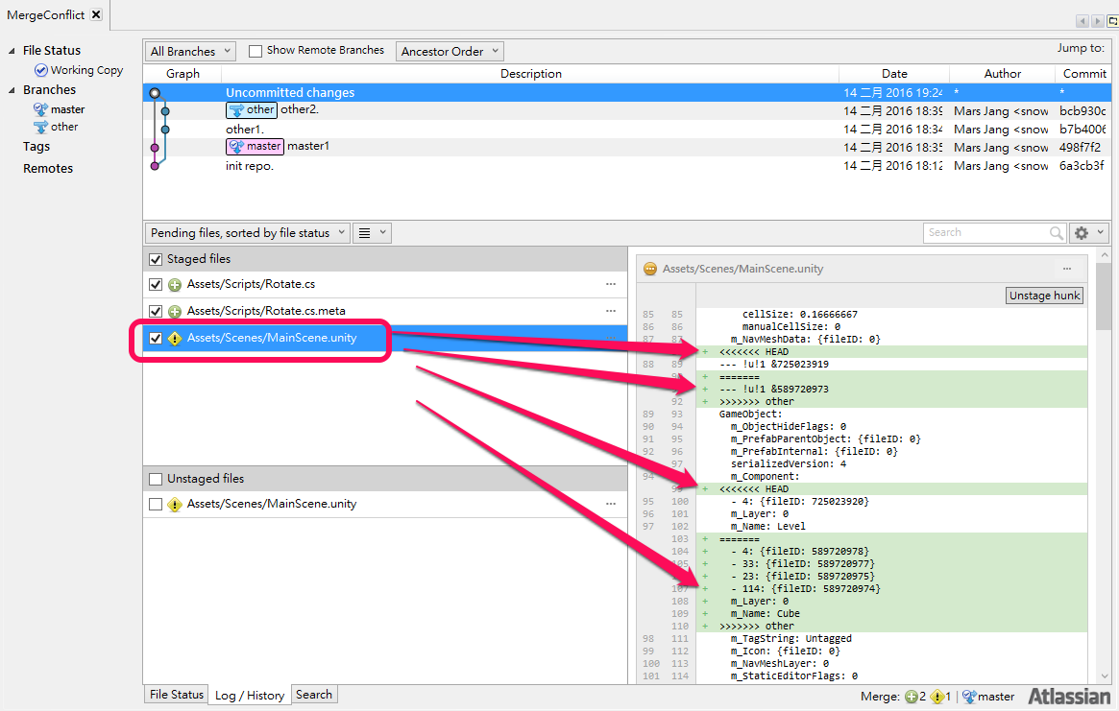Open the Ancestor Order dropdown
This screenshot has width=1119, height=711.
click(x=449, y=50)
